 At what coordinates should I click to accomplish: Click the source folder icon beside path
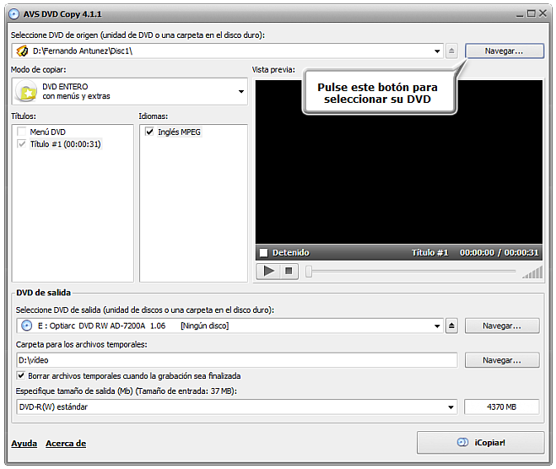pyautogui.click(x=22, y=51)
